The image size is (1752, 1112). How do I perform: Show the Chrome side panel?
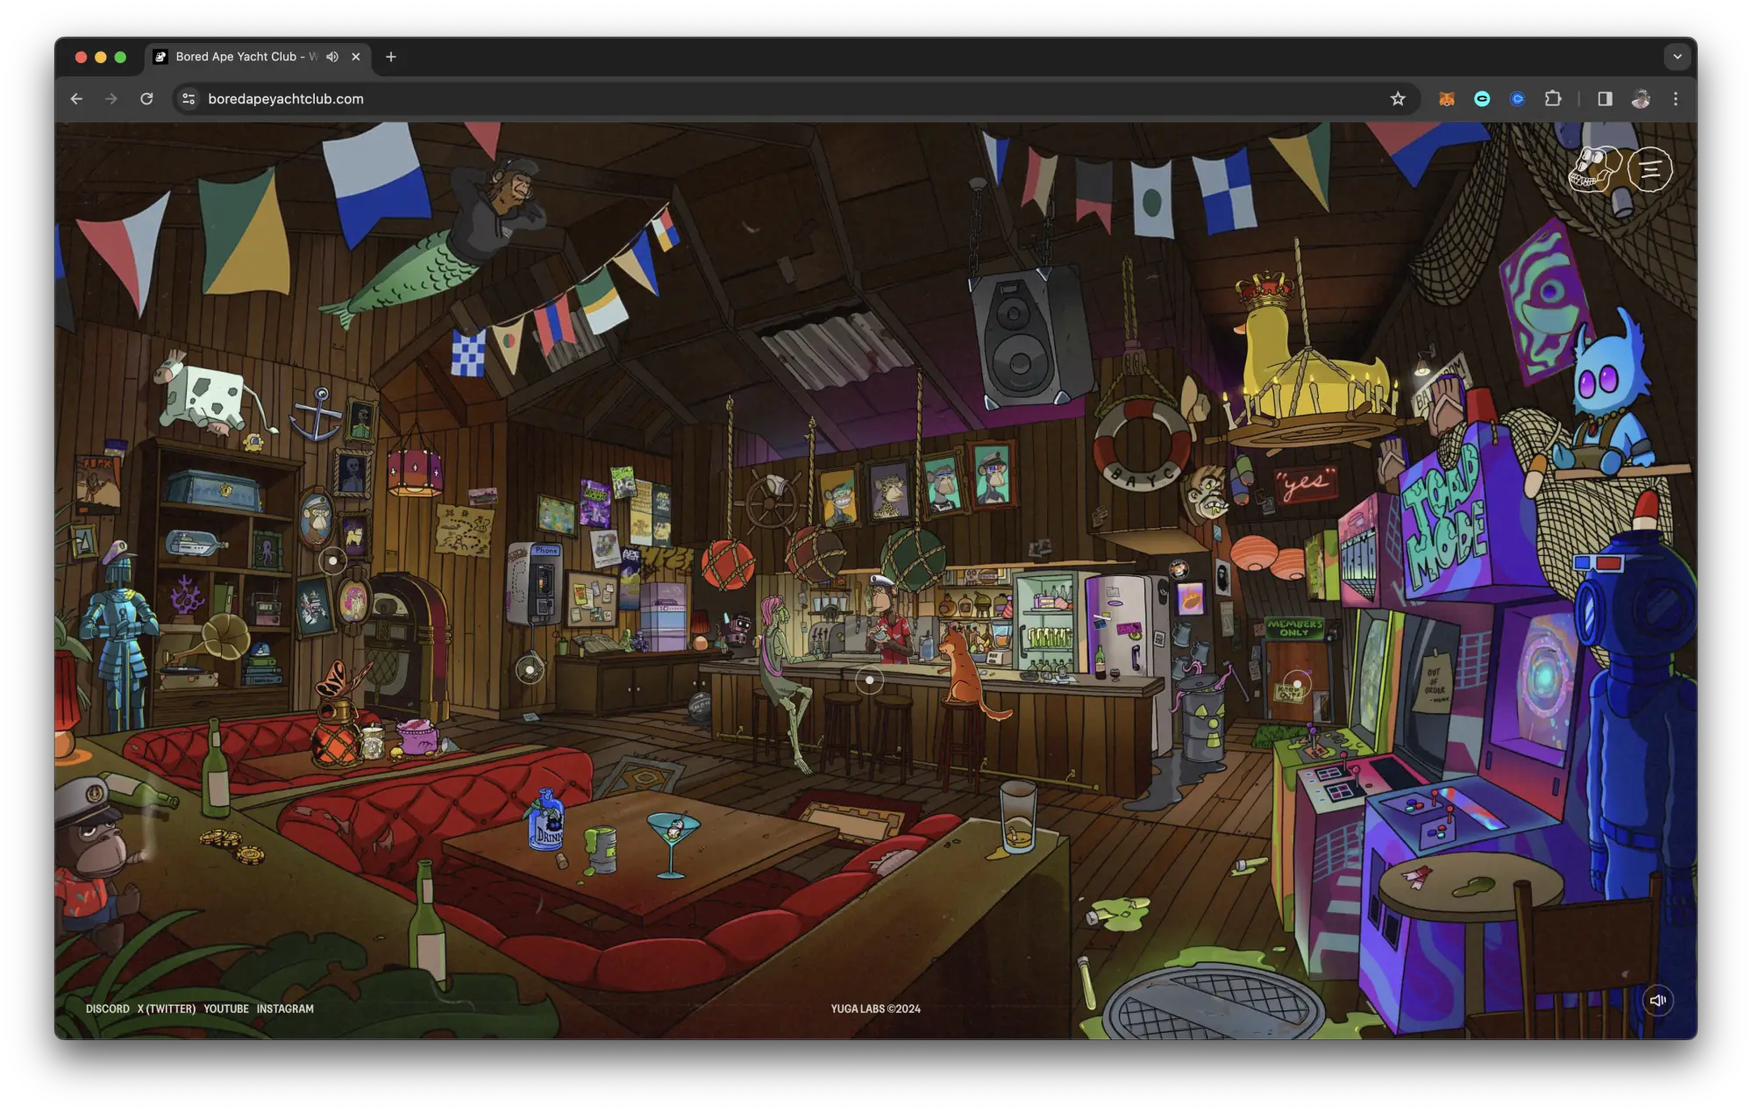1605,99
